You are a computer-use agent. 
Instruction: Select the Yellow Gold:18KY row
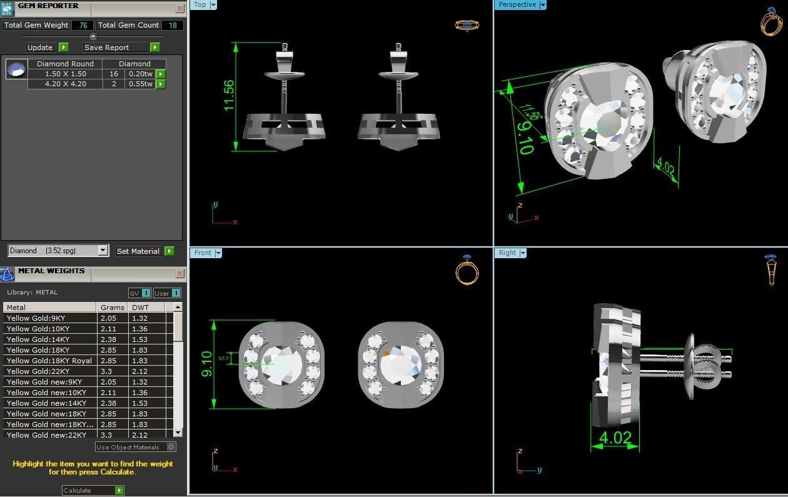(88, 349)
